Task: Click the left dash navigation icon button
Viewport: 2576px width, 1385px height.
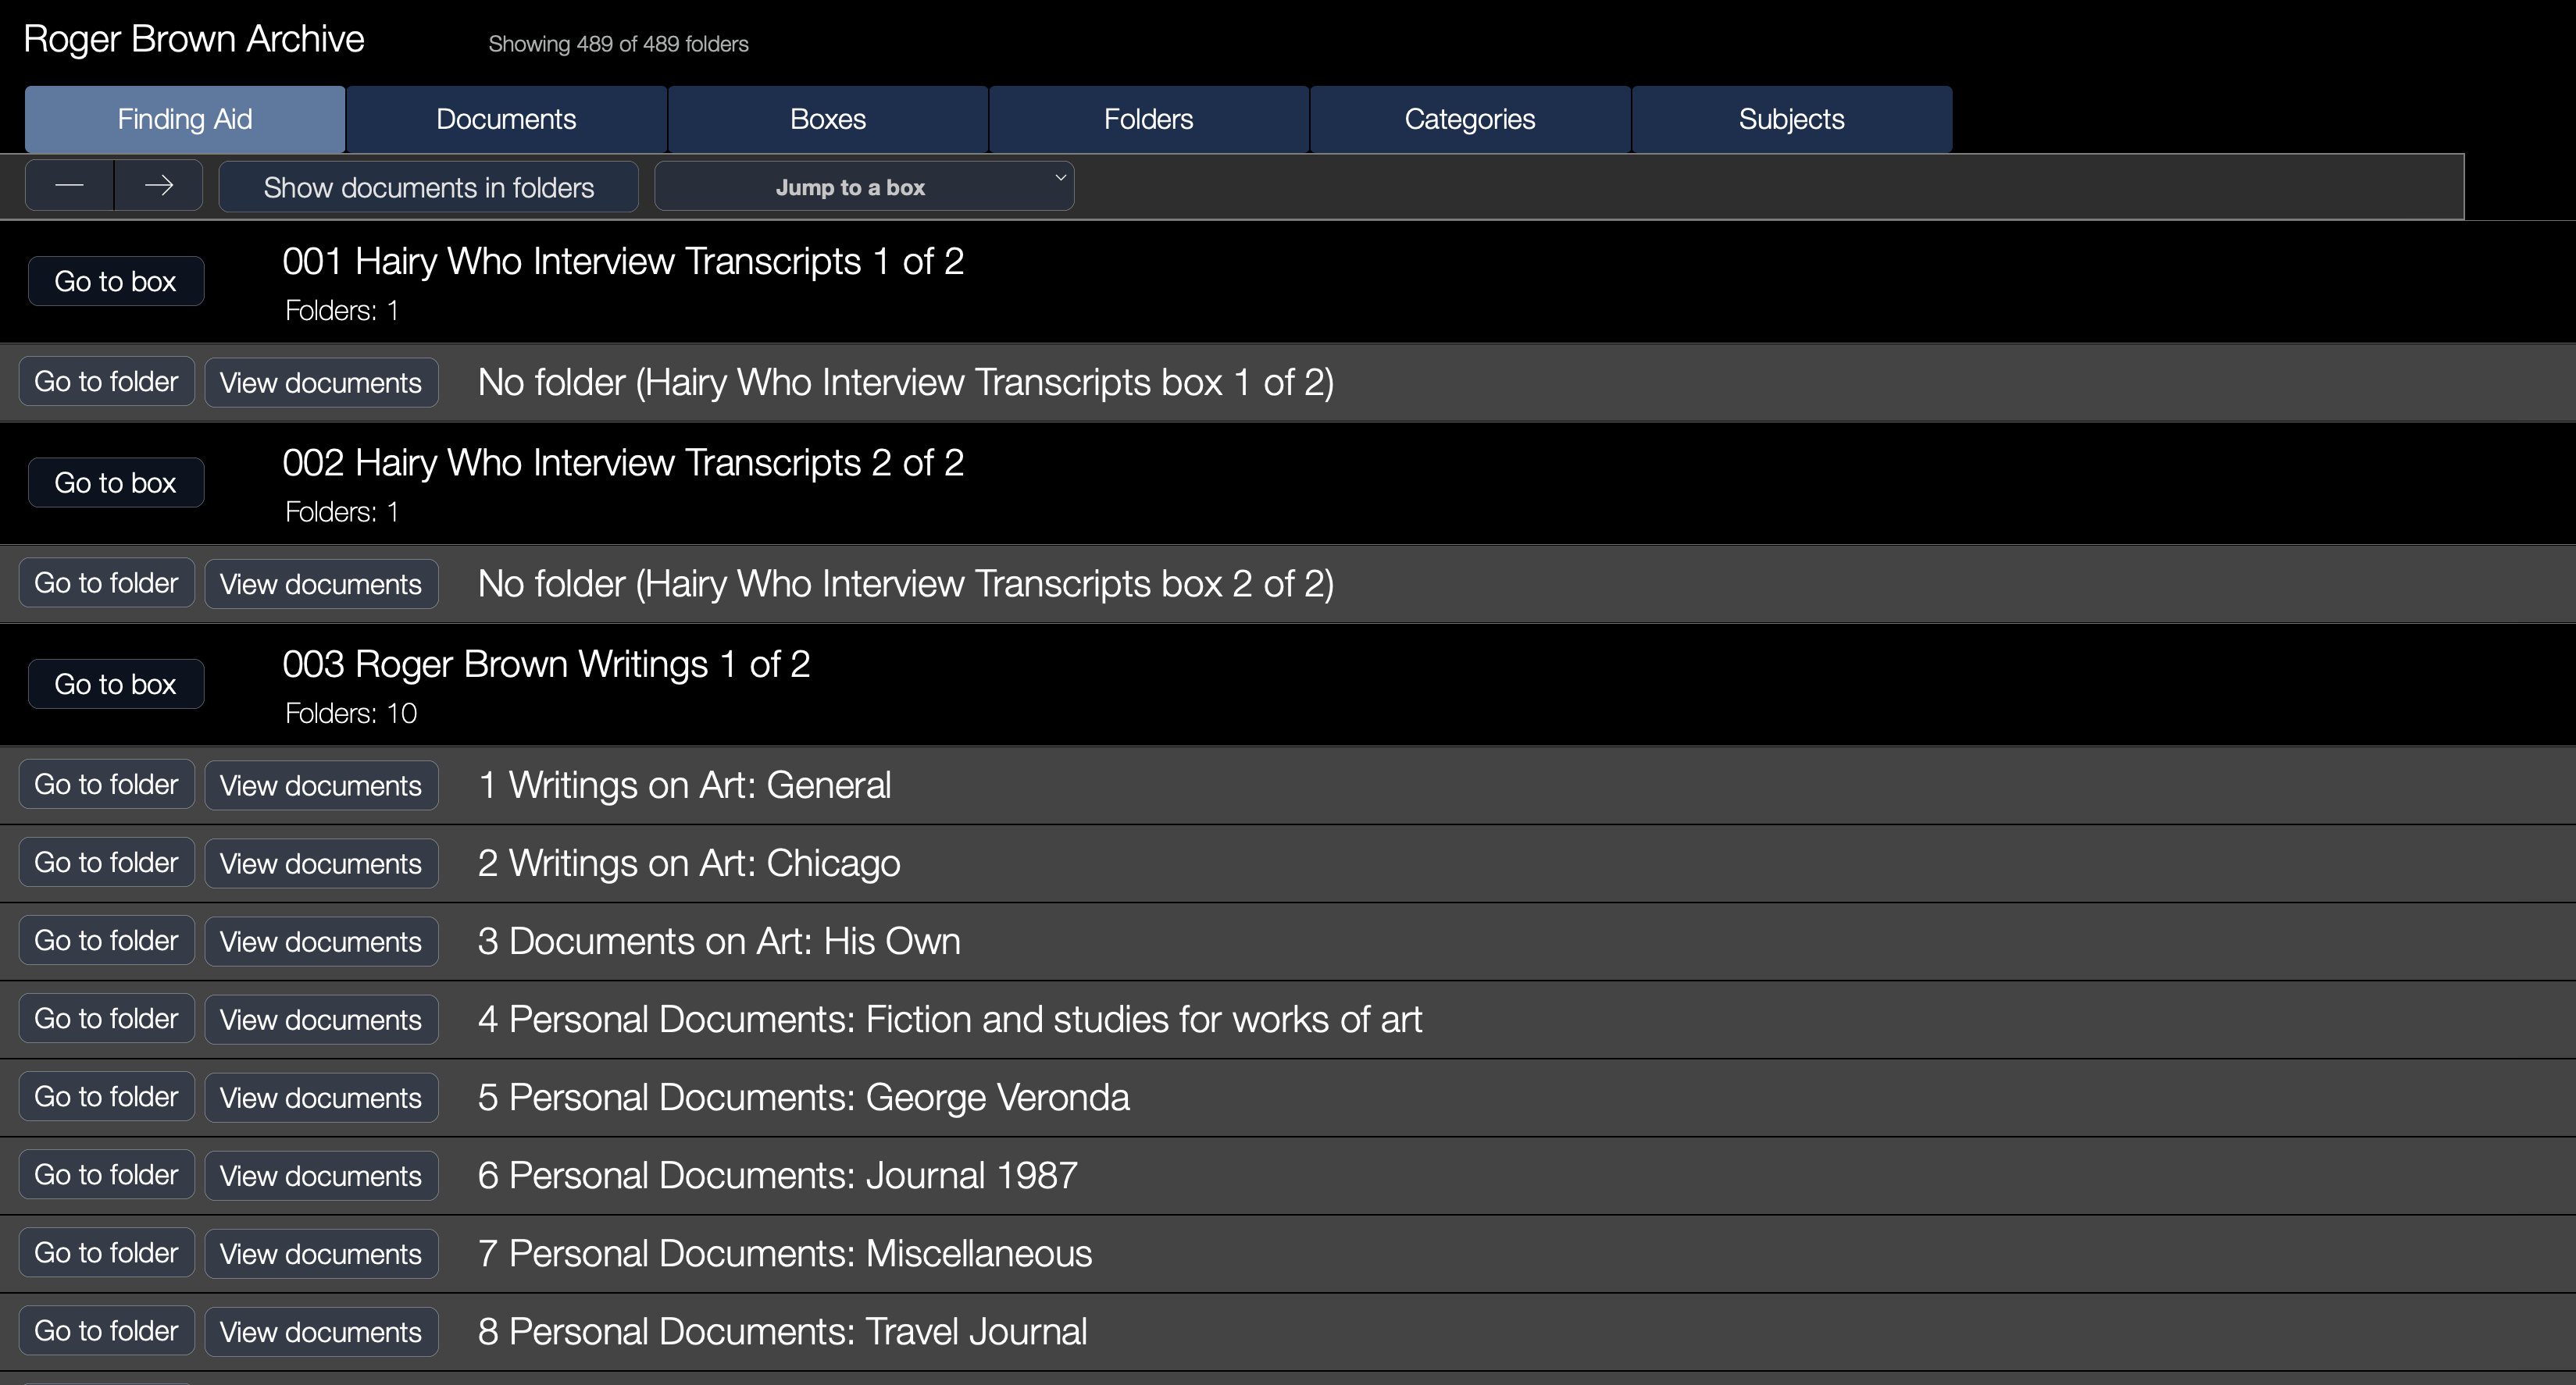Action: coord(69,186)
